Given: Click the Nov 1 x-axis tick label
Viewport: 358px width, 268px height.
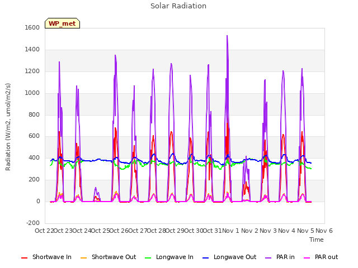Looking at the screenshot, I should click(230, 231).
